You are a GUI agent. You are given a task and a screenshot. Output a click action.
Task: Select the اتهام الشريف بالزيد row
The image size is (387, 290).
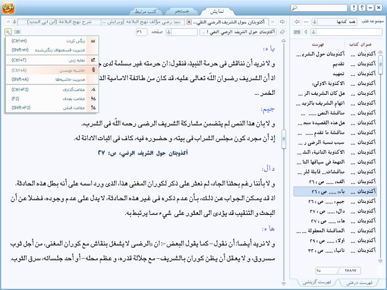(x=335, y=103)
